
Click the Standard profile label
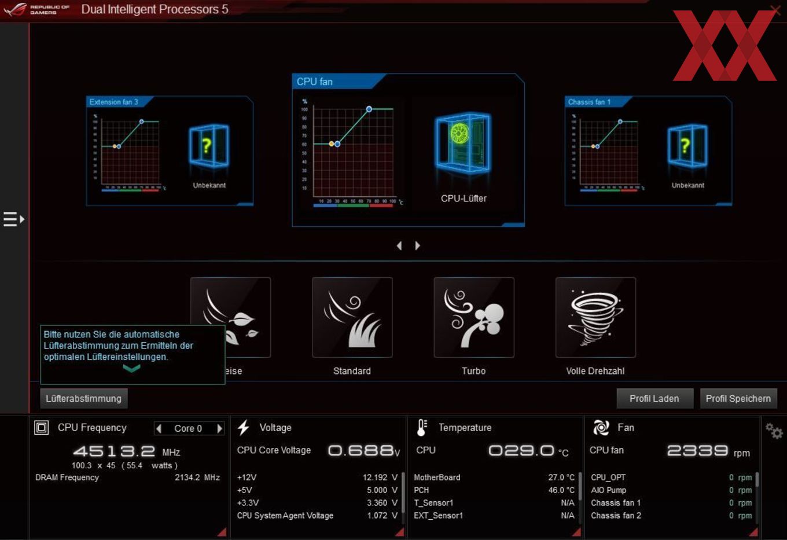[352, 371]
